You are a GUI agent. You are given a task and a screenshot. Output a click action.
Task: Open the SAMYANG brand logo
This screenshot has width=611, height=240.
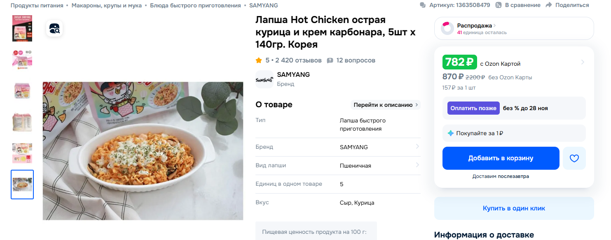264,79
